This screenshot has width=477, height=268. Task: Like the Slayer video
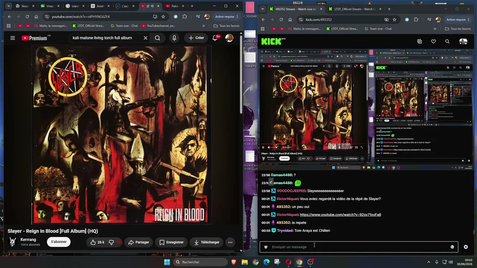pos(98,242)
